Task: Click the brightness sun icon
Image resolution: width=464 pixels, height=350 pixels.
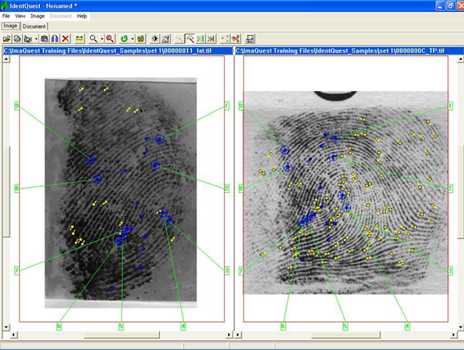Action: click(x=155, y=39)
